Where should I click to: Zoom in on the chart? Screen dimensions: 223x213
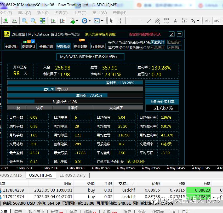point(25,21)
